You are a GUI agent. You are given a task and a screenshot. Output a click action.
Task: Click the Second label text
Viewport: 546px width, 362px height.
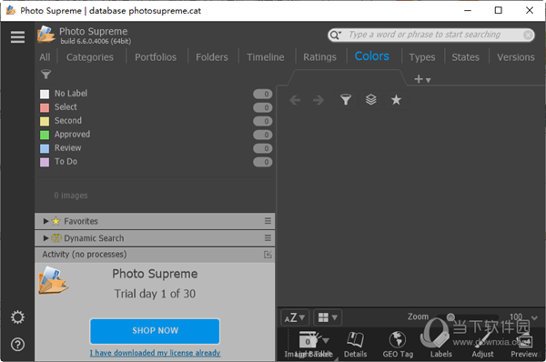[68, 120]
